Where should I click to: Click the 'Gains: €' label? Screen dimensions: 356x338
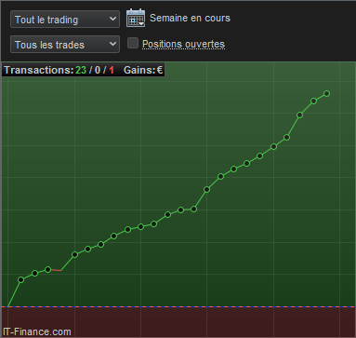[143, 70]
